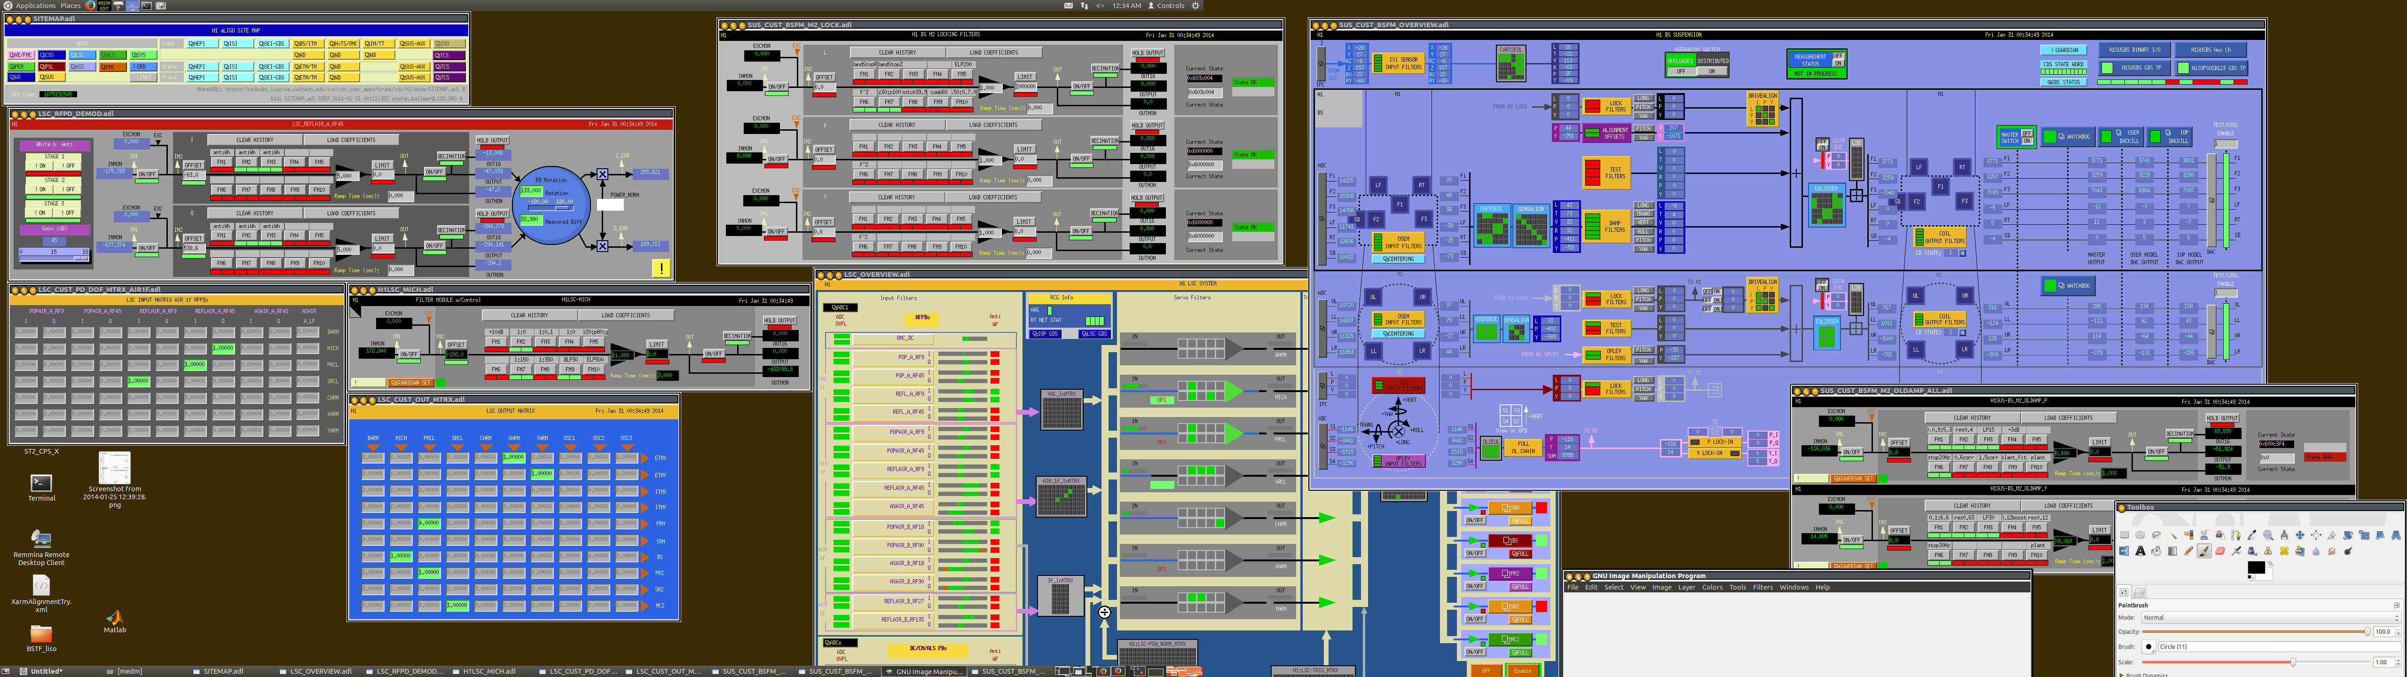This screenshot has width=2407, height=677.
Task: Select the Color Picker eyedropper tool
Action: pyautogui.click(x=2252, y=535)
